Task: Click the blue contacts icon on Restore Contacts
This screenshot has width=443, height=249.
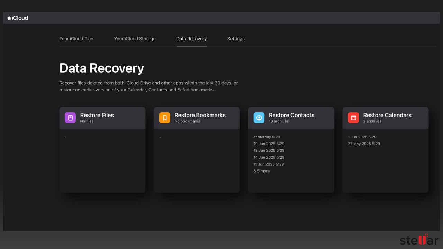Action: click(259, 118)
